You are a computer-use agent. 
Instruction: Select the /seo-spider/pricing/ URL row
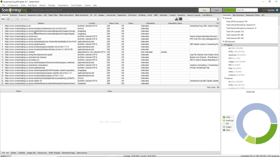point(109,68)
